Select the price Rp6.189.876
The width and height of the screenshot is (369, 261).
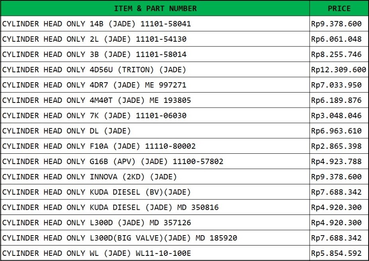(x=339, y=100)
